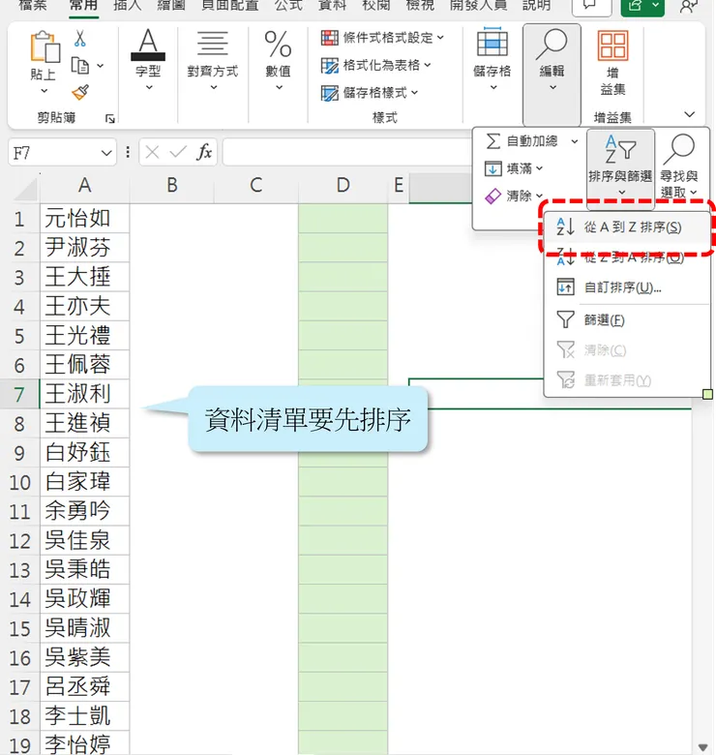
Task: Select column D header
Action: (x=343, y=186)
